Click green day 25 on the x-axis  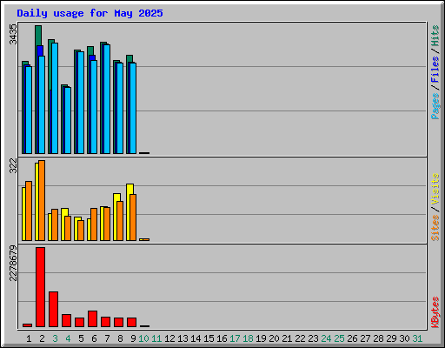point(339,338)
